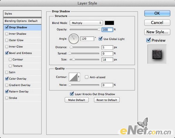Click the Reset to Default button
The height and width of the screenshot is (138, 175).
tap(107, 100)
